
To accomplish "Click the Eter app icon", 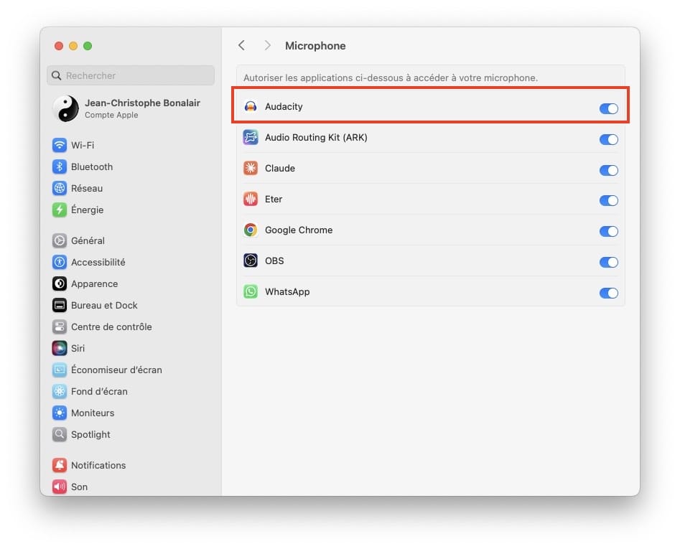I will tap(251, 200).
